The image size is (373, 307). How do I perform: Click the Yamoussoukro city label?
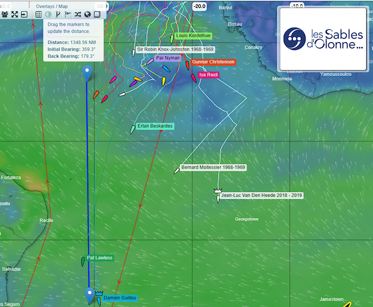click(x=336, y=74)
